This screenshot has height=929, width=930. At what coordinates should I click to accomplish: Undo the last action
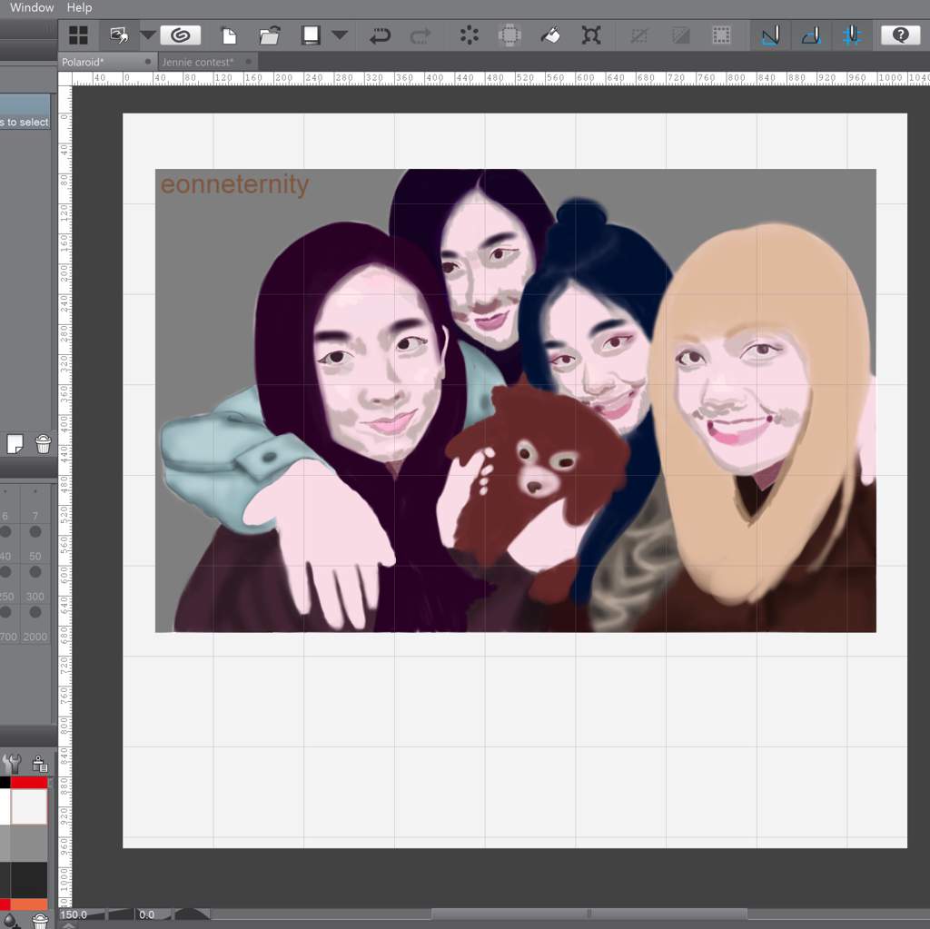click(380, 35)
